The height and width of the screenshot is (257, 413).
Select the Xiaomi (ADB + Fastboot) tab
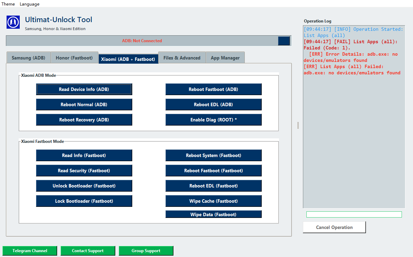click(128, 59)
